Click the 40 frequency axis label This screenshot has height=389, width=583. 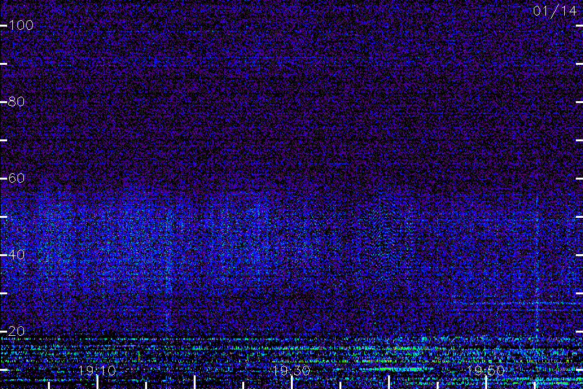pos(16,255)
